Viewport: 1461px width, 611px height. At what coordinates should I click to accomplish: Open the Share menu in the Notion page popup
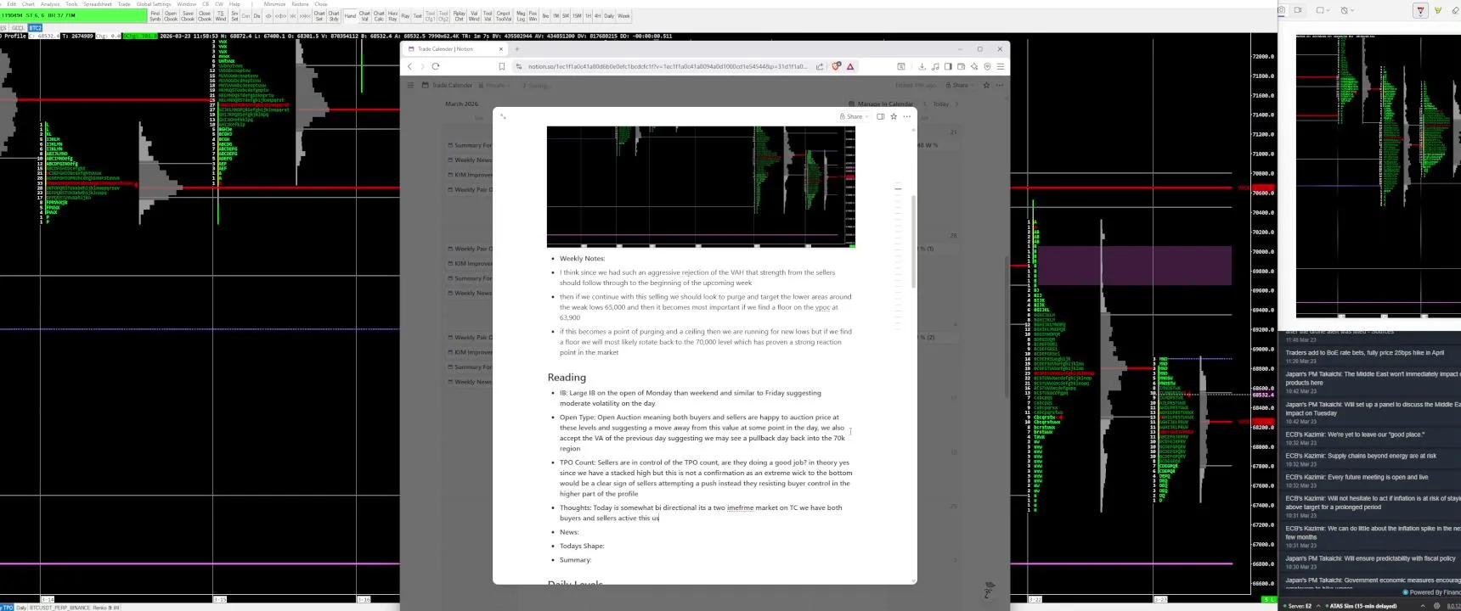pyautogui.click(x=854, y=116)
